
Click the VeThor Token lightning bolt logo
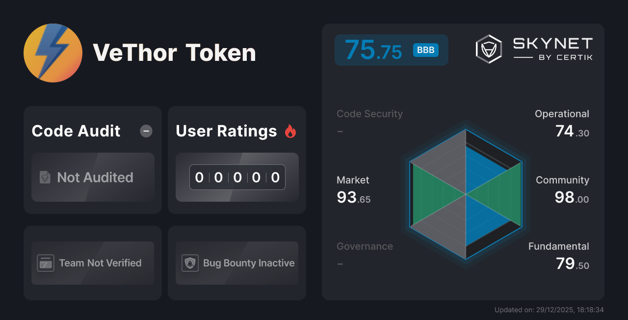(52, 53)
